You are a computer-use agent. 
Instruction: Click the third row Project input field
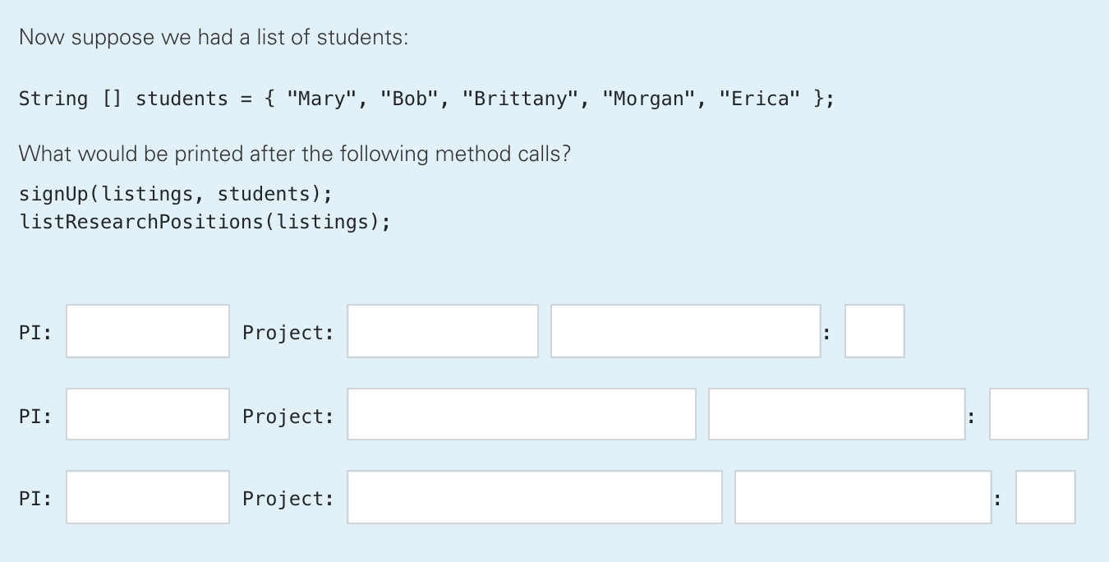coord(534,497)
